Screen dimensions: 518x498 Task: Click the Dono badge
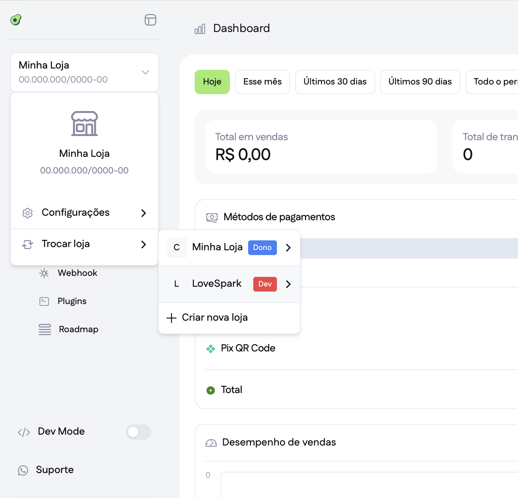tap(263, 247)
